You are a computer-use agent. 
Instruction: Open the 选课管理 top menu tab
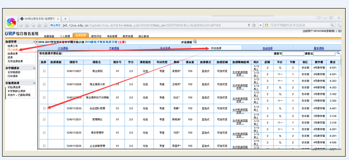pos(80,35)
